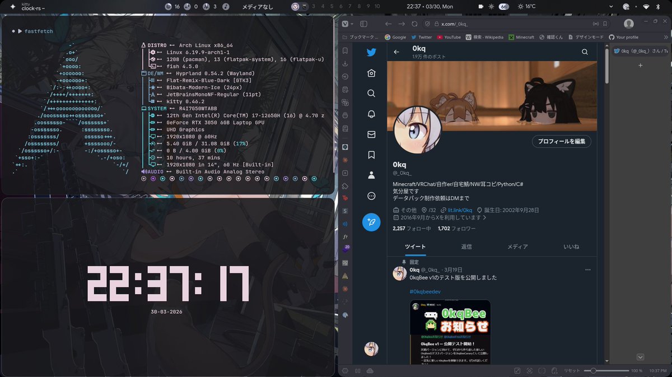Open Twitter bookmarks from the sidebar
The height and width of the screenshot is (377, 672).
(371, 154)
